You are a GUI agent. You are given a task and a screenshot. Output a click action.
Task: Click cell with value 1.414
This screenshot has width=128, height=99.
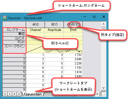[73, 72]
